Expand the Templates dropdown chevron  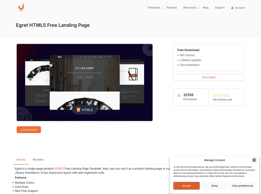(162, 8)
